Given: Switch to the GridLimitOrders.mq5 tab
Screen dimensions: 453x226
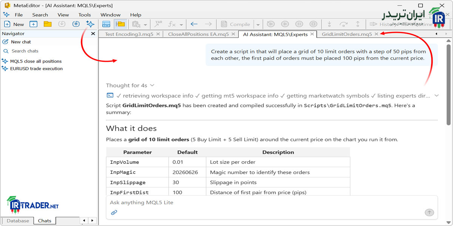Looking at the screenshot, I should click(347, 34).
